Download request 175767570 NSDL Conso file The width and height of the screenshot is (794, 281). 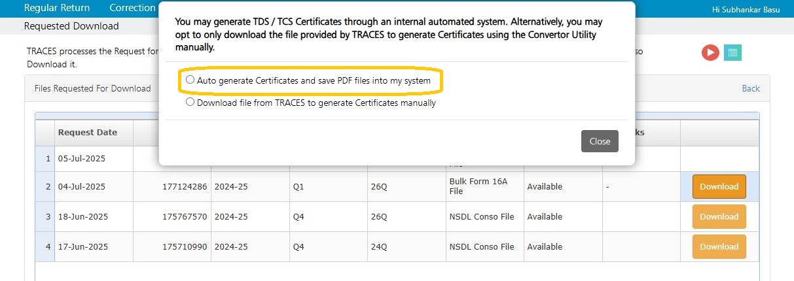coord(719,216)
